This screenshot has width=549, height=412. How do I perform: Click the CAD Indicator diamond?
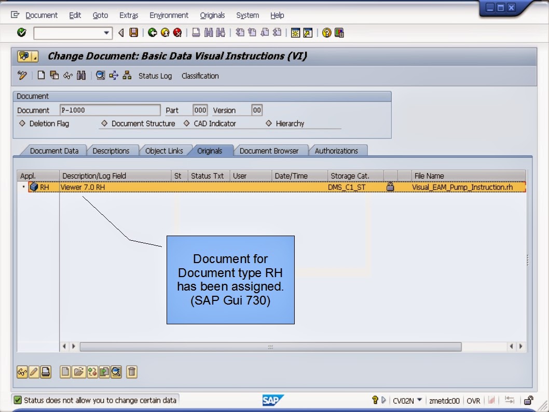(x=187, y=123)
